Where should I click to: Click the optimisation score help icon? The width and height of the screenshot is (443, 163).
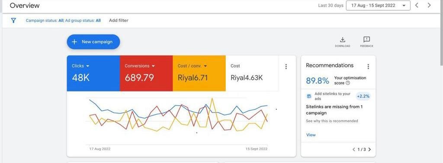click(x=348, y=83)
